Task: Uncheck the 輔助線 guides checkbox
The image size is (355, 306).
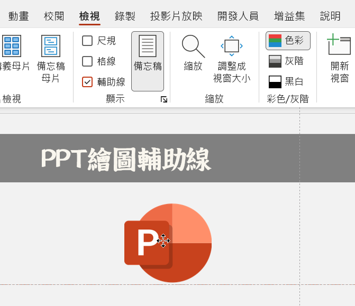Action: 87,81
